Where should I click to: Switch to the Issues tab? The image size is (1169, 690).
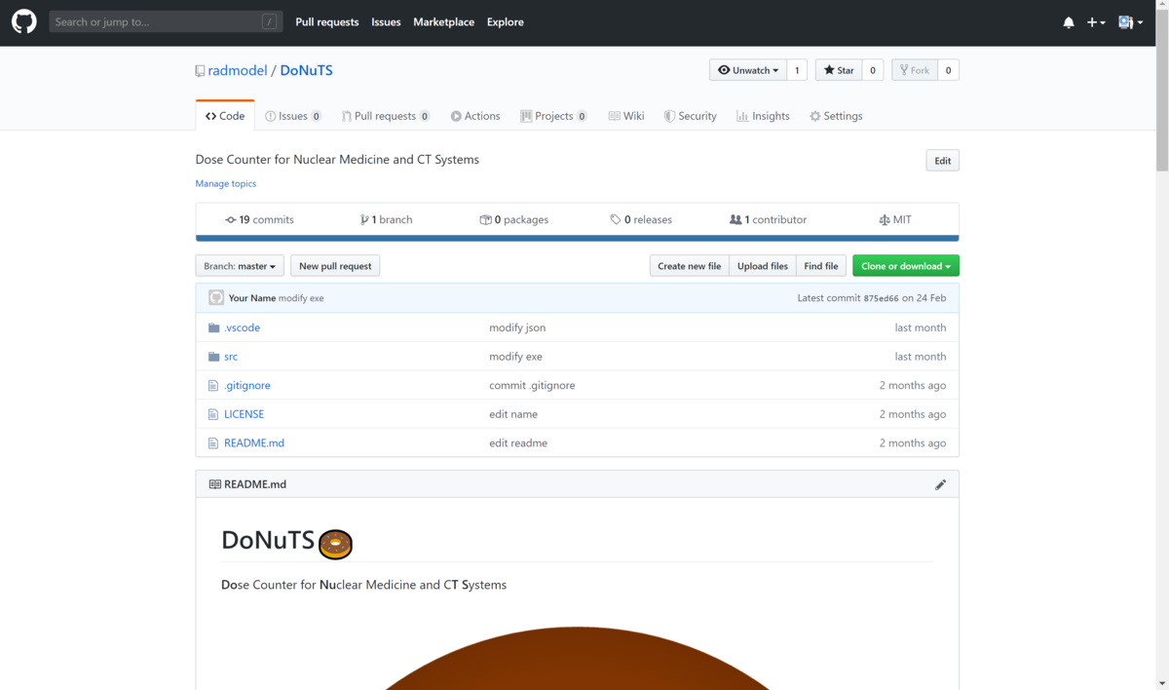293,116
